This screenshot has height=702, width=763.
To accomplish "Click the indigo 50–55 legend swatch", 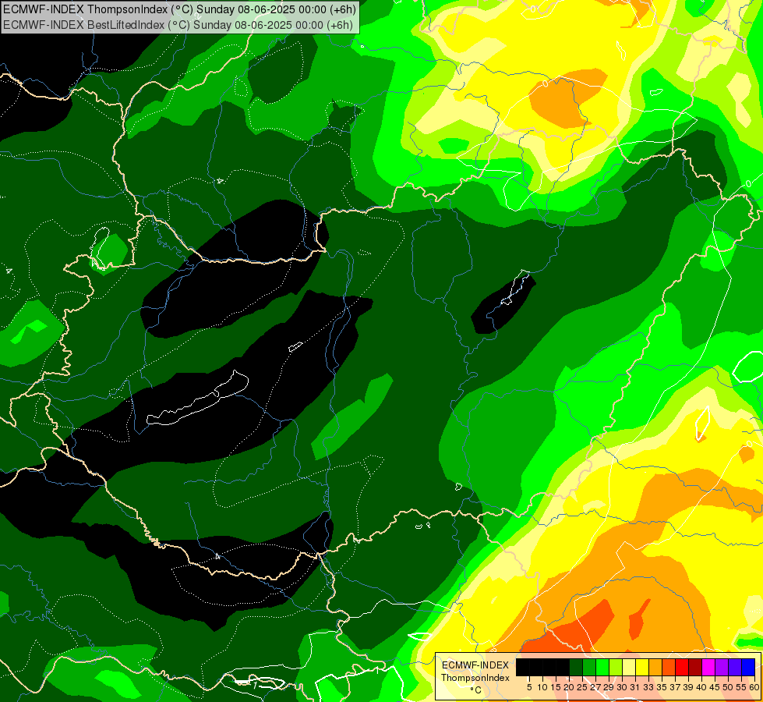I will 735,667.
